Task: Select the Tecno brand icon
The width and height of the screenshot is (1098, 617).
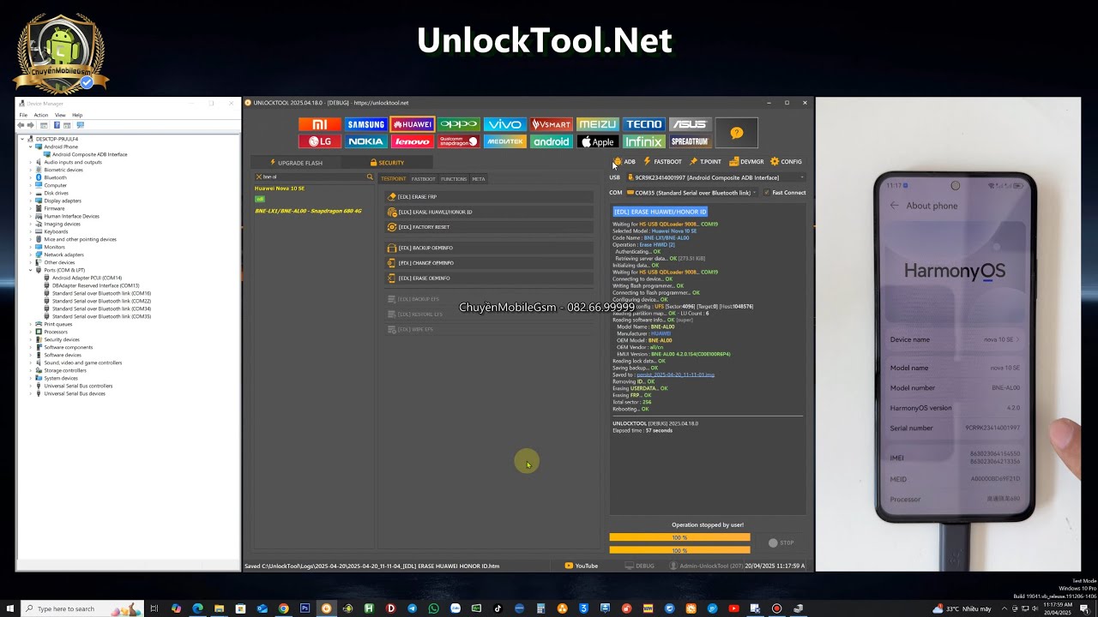Action: pos(643,124)
